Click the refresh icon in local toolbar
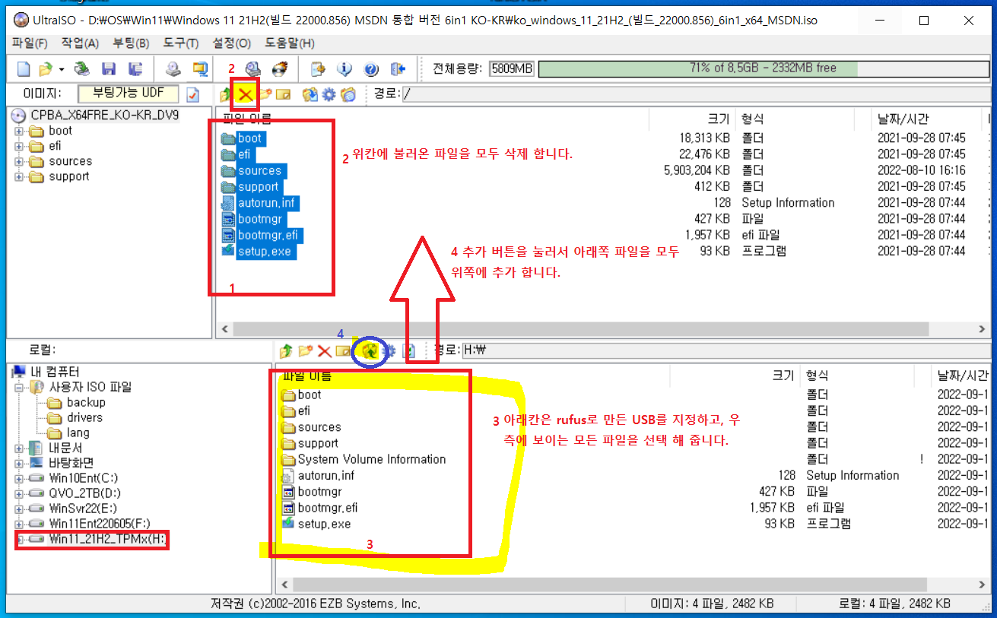Screen dimensions: 997x618 (x=408, y=350)
